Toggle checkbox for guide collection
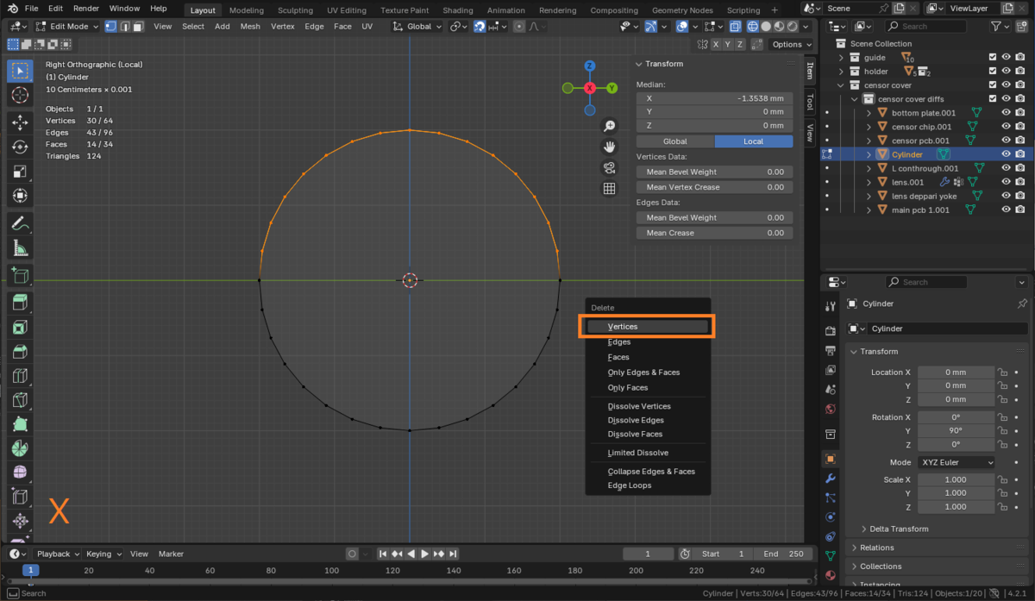Image resolution: width=1035 pixels, height=601 pixels. [993, 58]
